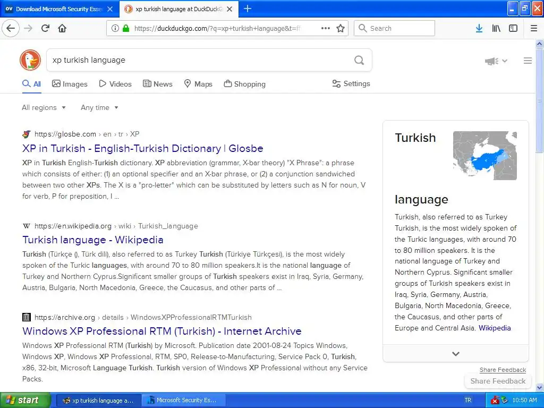Image resolution: width=544 pixels, height=408 pixels.
Task: Select the All search category
Action: pos(31,84)
